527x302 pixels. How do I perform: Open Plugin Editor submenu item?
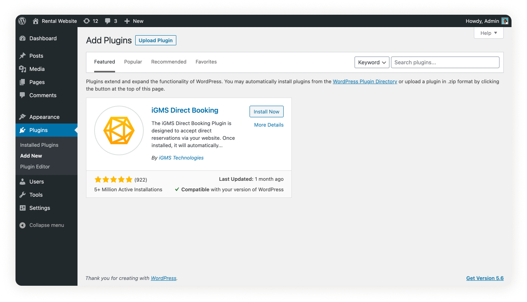[x=35, y=166]
